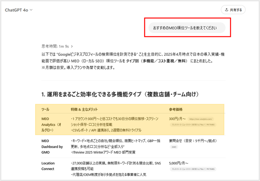Click the text 代理店/OEM制度があり多拠点を抱える事業者に人気
This screenshot has width=260, height=181.
tap(109, 175)
